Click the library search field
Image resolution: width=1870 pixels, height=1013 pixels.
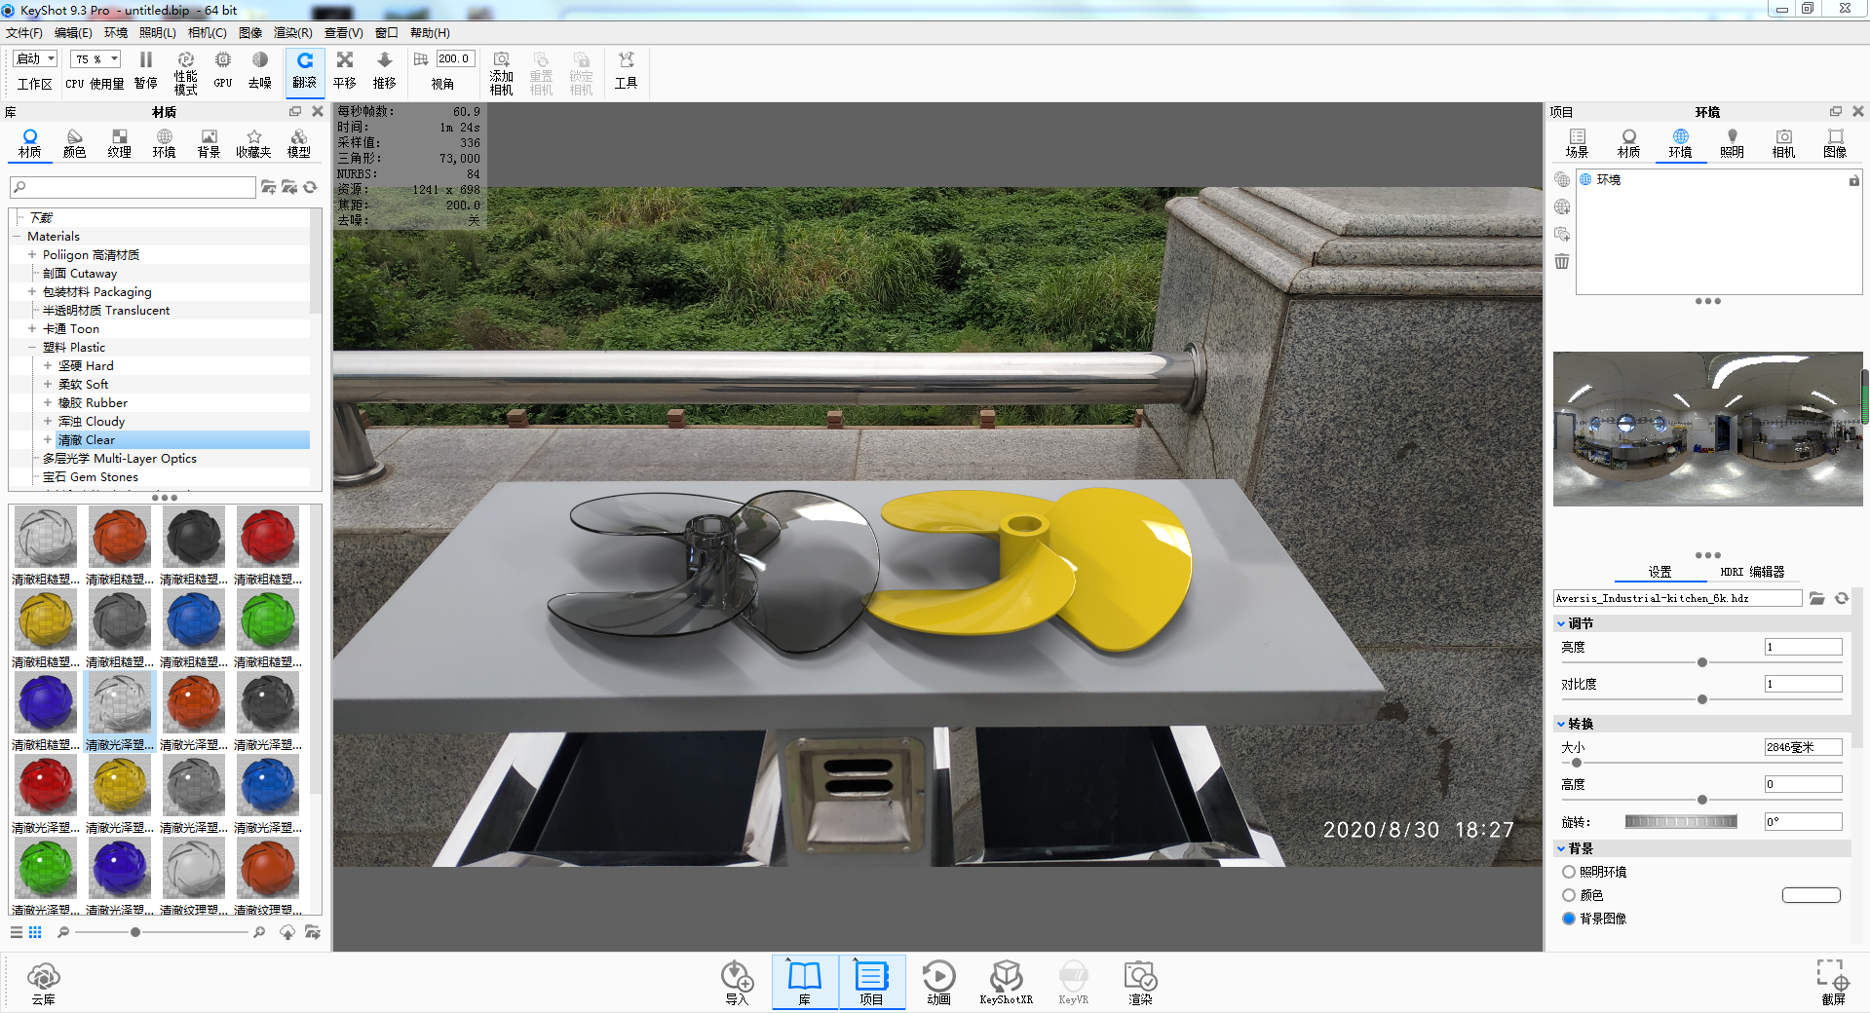click(133, 187)
